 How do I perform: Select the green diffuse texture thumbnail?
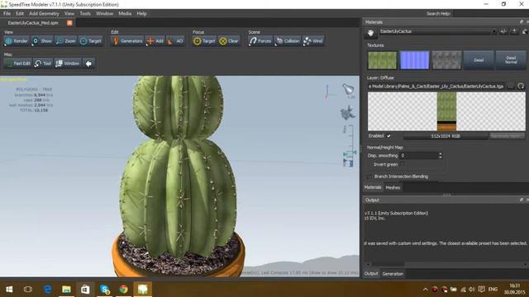[382, 60]
